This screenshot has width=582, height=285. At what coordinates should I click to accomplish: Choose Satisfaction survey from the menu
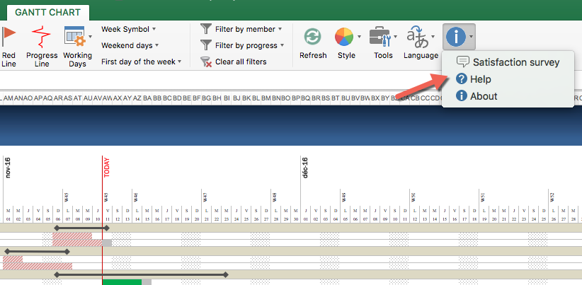[515, 62]
